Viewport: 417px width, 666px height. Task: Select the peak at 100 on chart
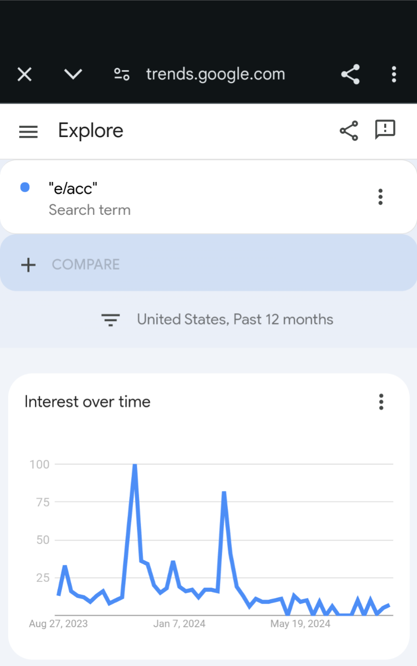click(135, 465)
